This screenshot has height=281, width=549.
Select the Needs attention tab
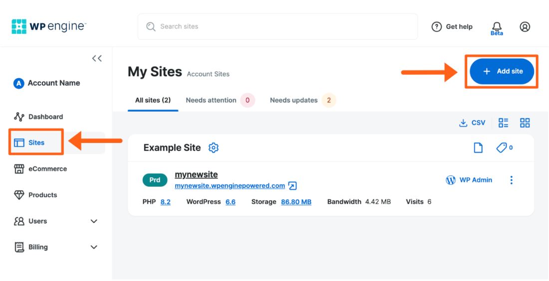tap(220, 100)
